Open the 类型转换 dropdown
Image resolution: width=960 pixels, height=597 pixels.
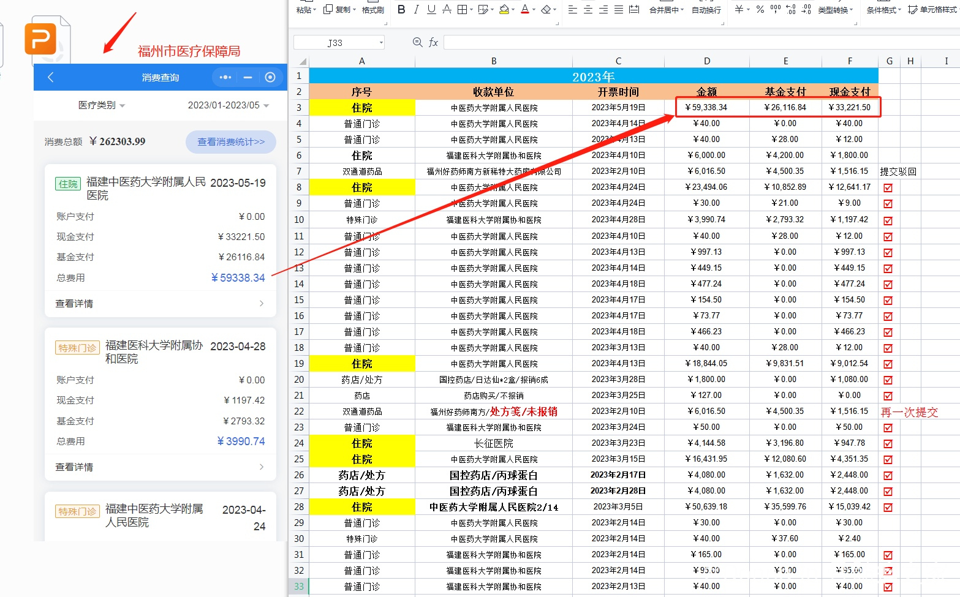836,10
